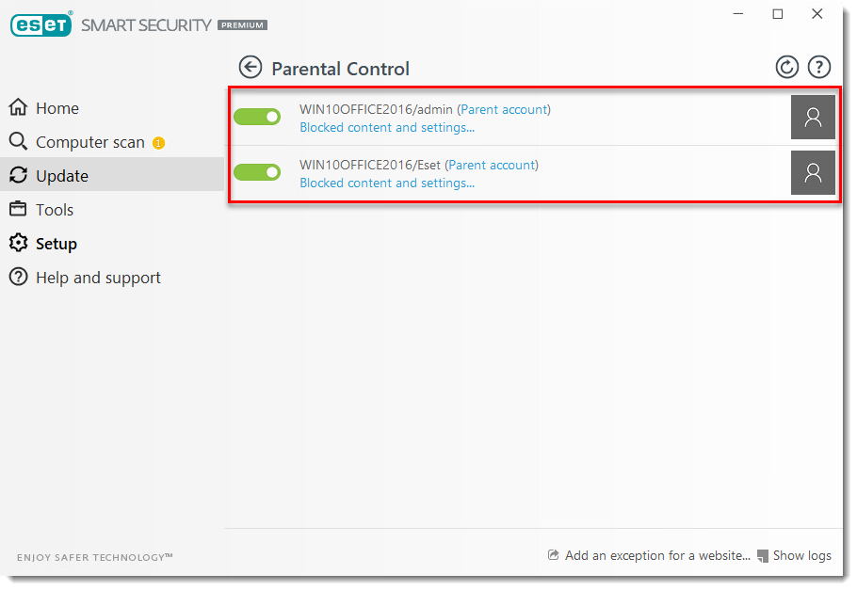Click the ESET logo in title bar
Image resolution: width=857 pixels, height=590 pixels.
[x=41, y=25]
